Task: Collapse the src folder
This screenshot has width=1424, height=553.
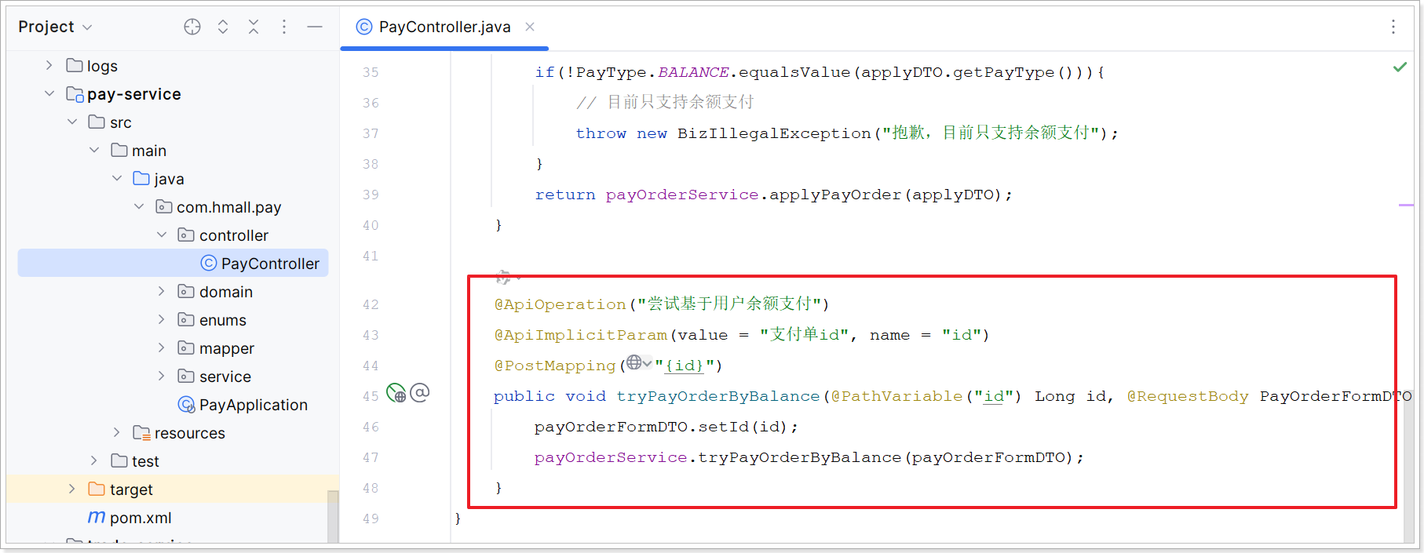Action: [72, 122]
